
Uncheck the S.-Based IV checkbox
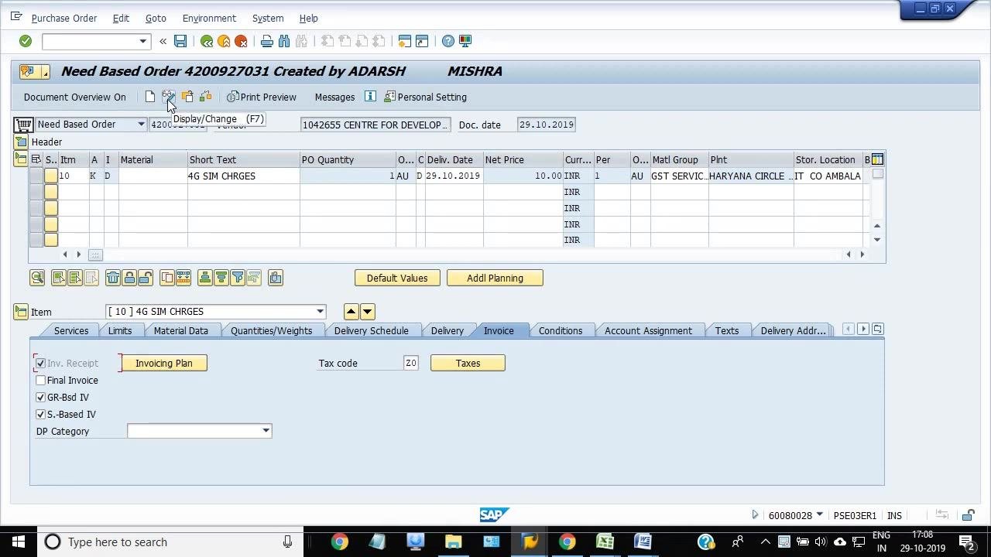[x=41, y=415]
